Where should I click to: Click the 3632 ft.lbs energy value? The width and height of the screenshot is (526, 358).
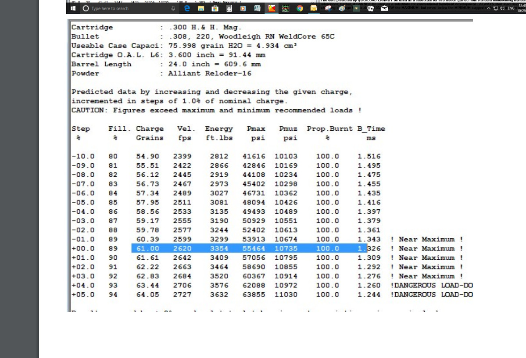[219, 294]
